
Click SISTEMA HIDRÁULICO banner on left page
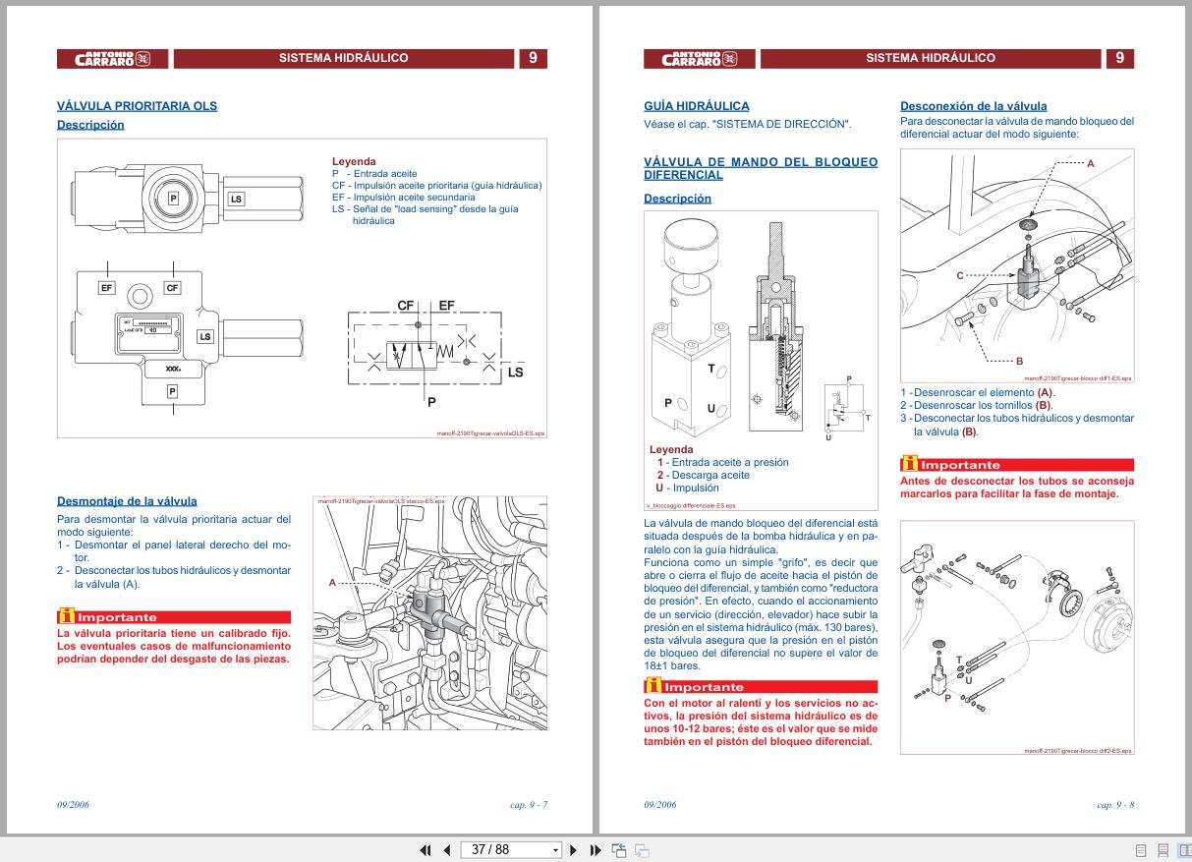(x=343, y=58)
